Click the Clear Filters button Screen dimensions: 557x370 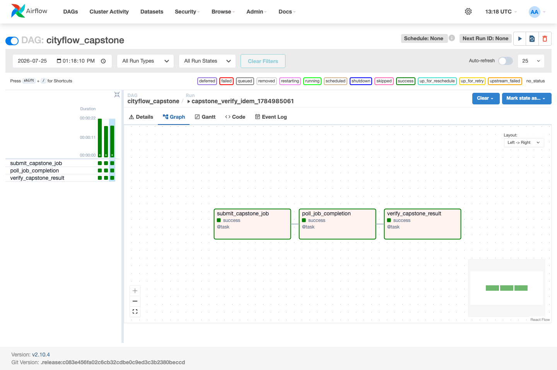(x=263, y=61)
